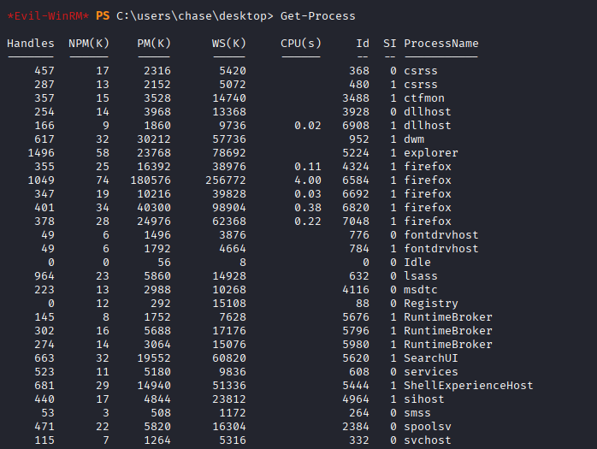Click the SI column header
597x449 pixels.
pos(389,44)
